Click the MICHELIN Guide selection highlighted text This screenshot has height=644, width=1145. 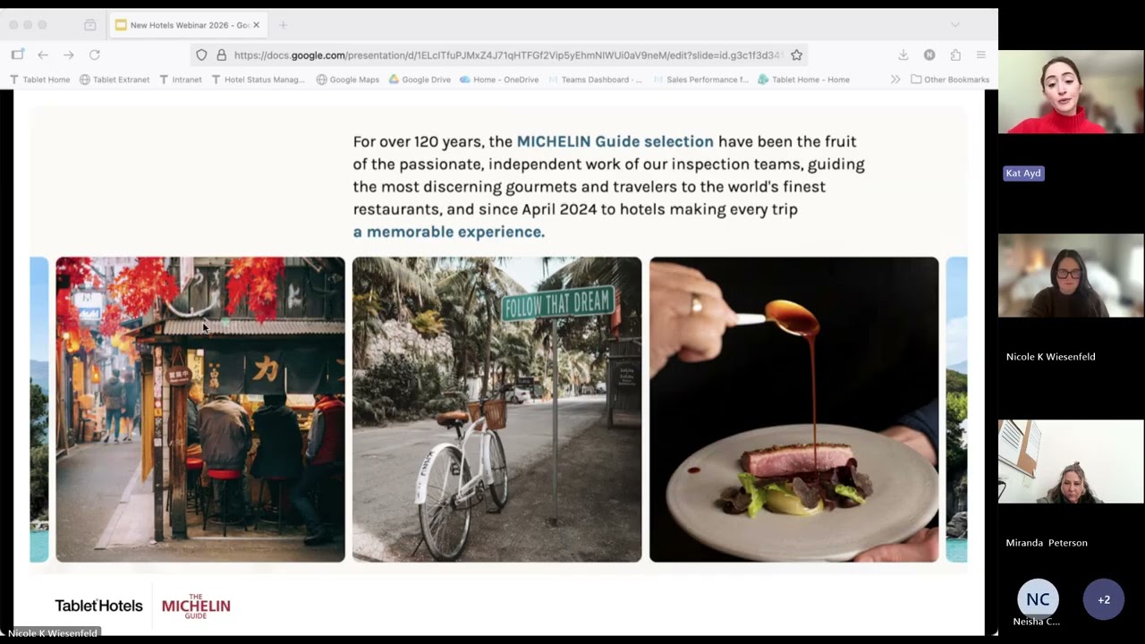coord(615,141)
